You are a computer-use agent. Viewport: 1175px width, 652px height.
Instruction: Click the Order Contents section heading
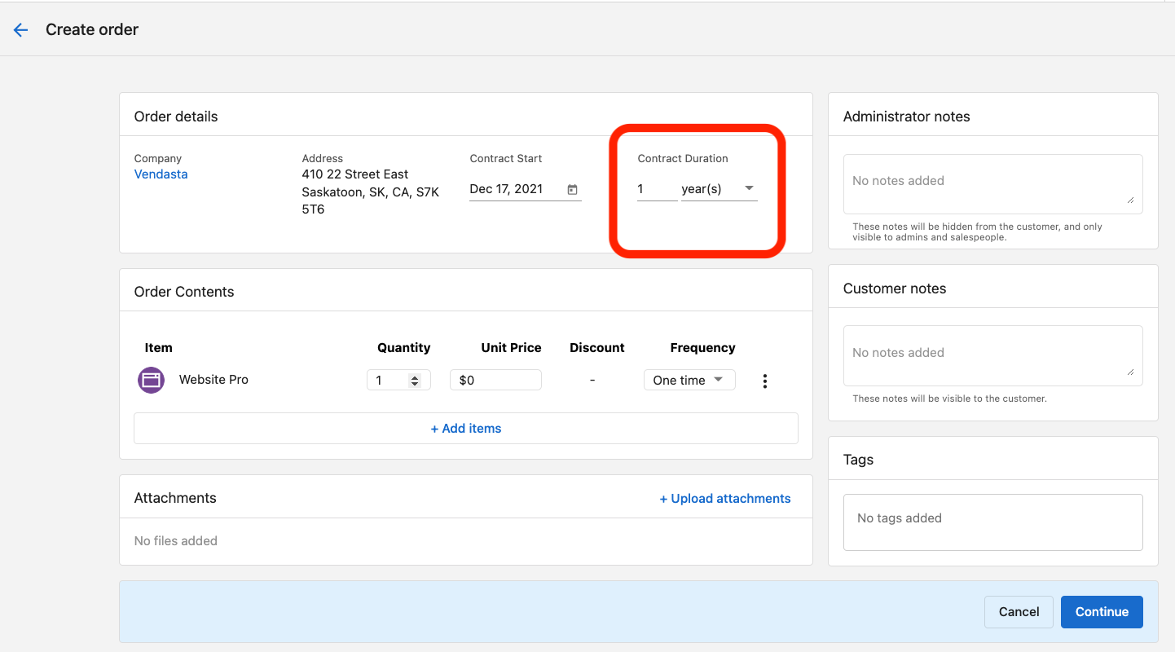pyautogui.click(x=184, y=292)
